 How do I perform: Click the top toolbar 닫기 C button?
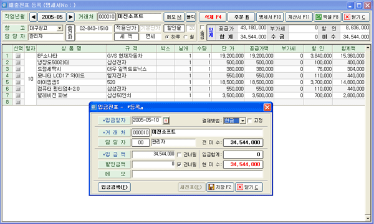[356, 17]
